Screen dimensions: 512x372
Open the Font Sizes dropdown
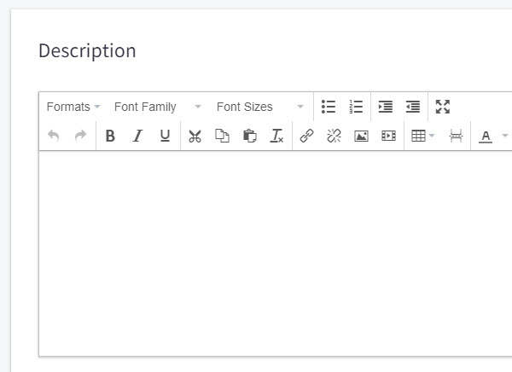pyautogui.click(x=260, y=107)
